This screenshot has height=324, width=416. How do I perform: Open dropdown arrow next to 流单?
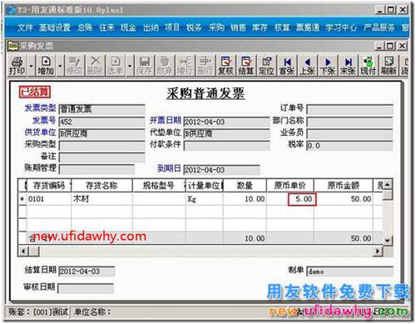coord(130,66)
